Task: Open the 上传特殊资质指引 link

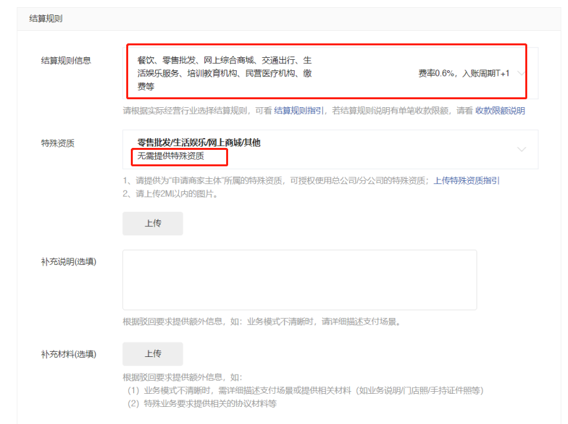Action: [x=466, y=181]
